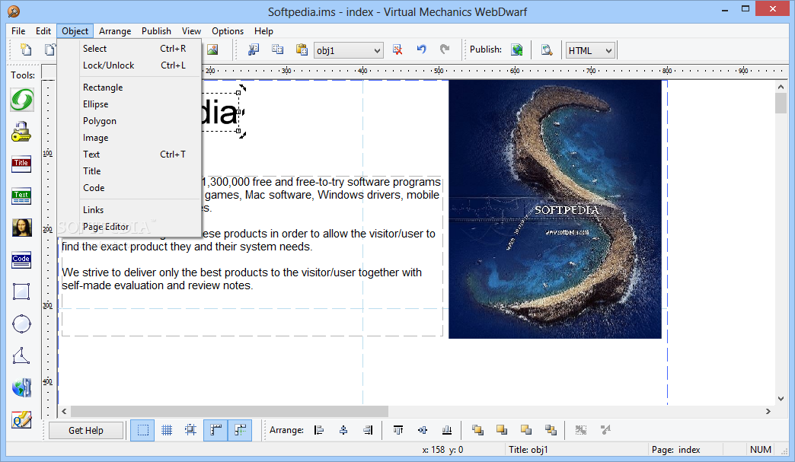Image resolution: width=795 pixels, height=462 pixels.
Task: Open the Edit menu
Action: coord(43,31)
